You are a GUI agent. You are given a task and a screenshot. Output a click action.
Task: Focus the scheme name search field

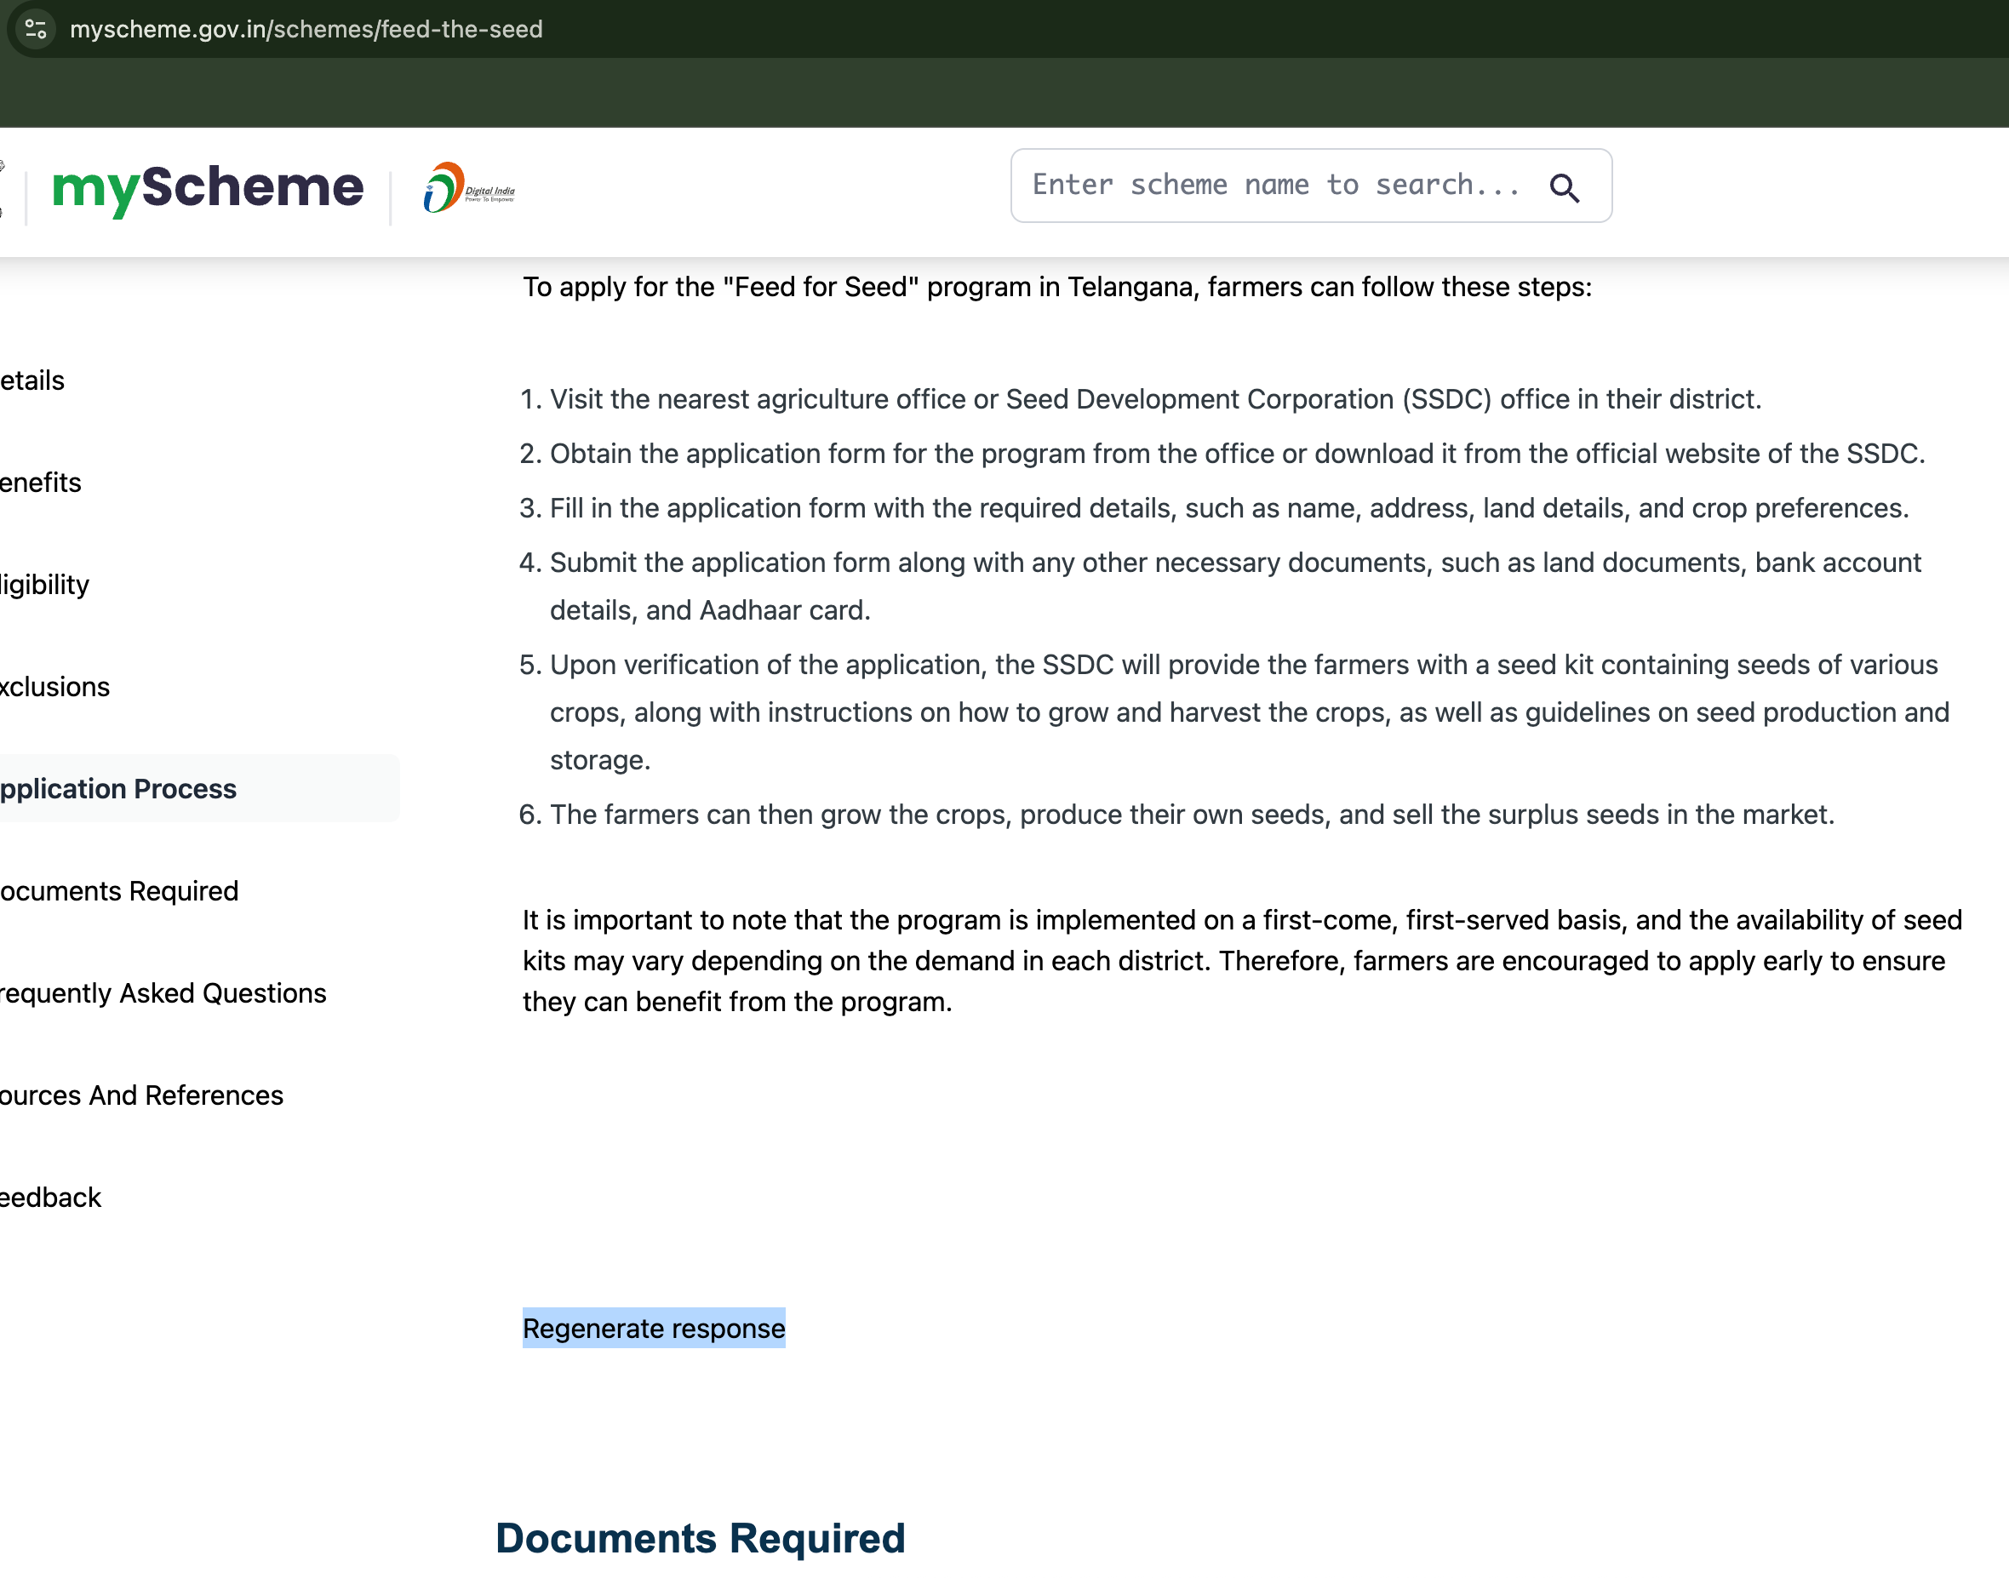pos(1275,186)
